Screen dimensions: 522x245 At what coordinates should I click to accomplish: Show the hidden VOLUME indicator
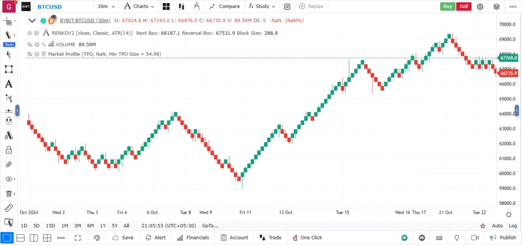click(30, 44)
